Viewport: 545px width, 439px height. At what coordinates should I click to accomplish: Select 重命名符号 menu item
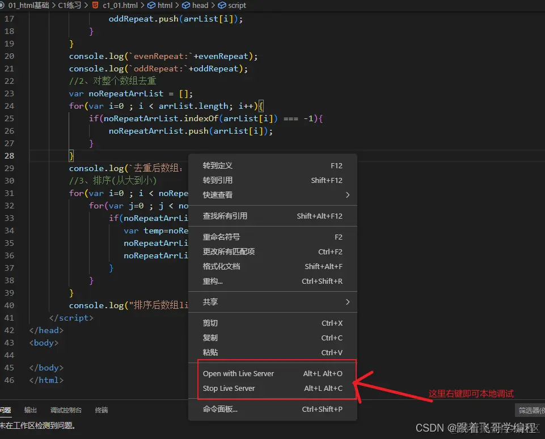272,237
